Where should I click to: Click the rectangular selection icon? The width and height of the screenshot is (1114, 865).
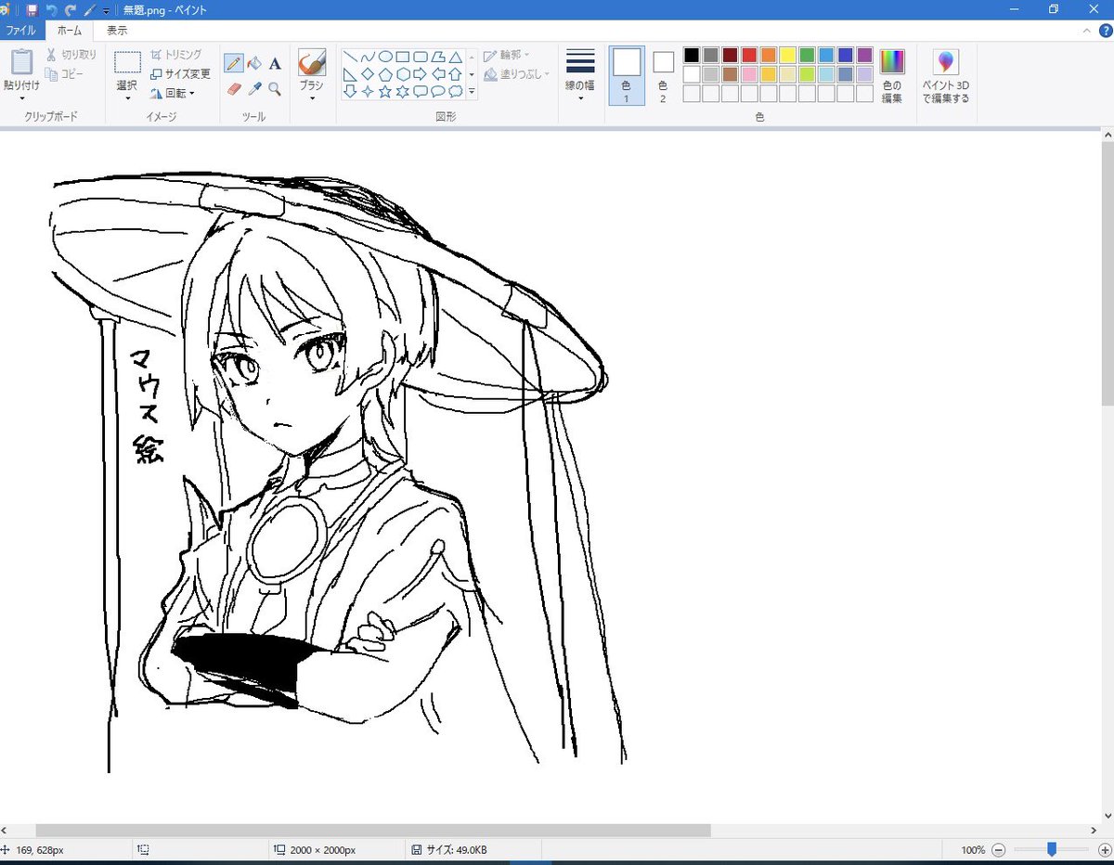click(127, 62)
